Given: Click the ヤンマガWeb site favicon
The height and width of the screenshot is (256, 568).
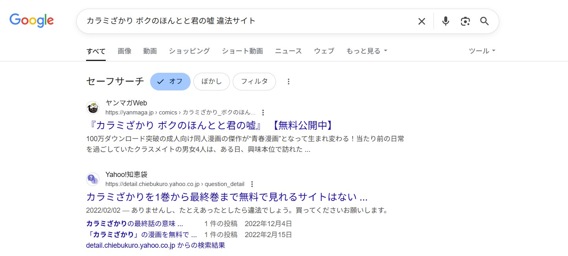Looking at the screenshot, I should pos(92,107).
